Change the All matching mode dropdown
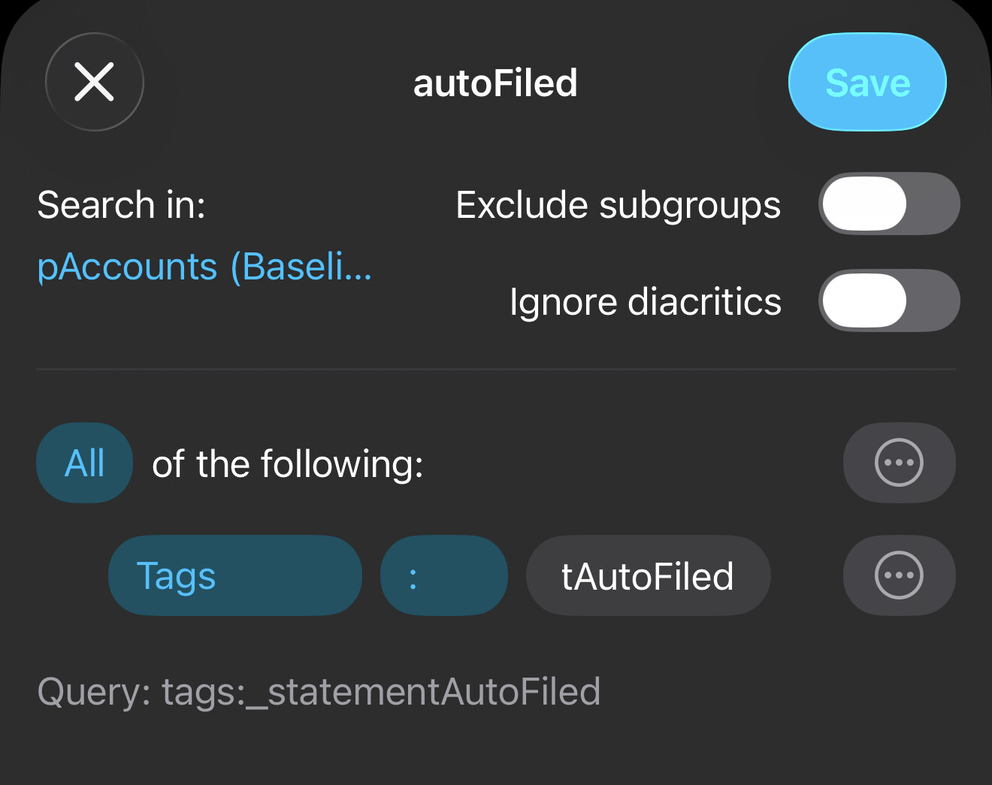This screenshot has width=992, height=785. click(84, 463)
